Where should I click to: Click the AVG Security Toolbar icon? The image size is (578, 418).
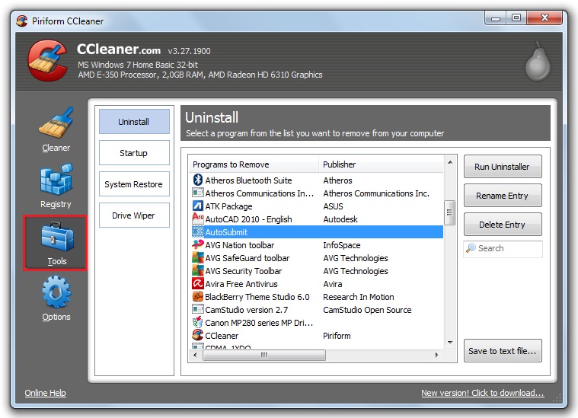pos(198,270)
